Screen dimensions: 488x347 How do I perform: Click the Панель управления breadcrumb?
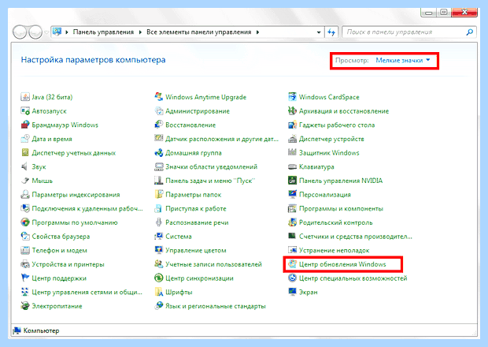(103, 32)
